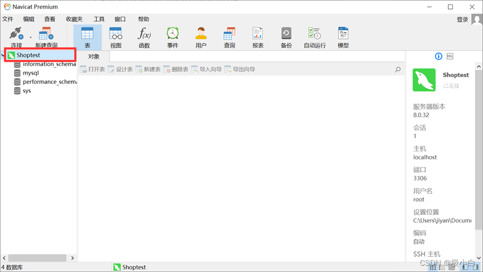Click Delete Table (删除表) button
The width and height of the screenshot is (483, 272).
[175, 69]
